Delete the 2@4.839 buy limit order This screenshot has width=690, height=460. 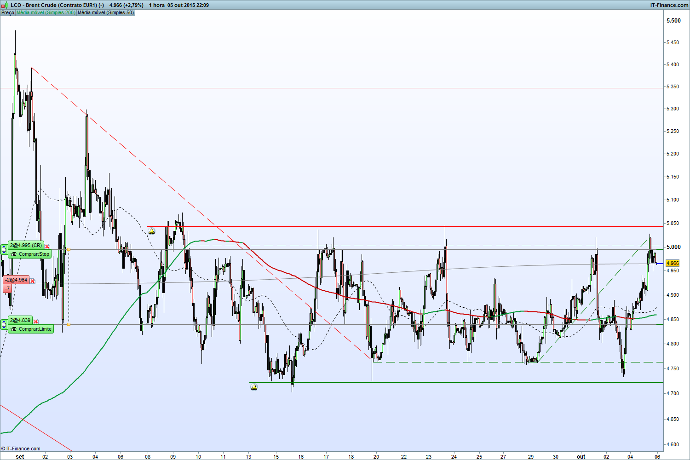[36, 322]
